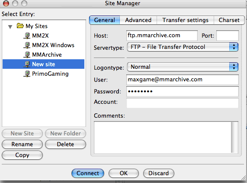Collapse the My Sites tree folder

(x=10, y=27)
